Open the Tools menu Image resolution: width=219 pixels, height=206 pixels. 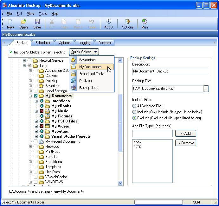[42, 14]
